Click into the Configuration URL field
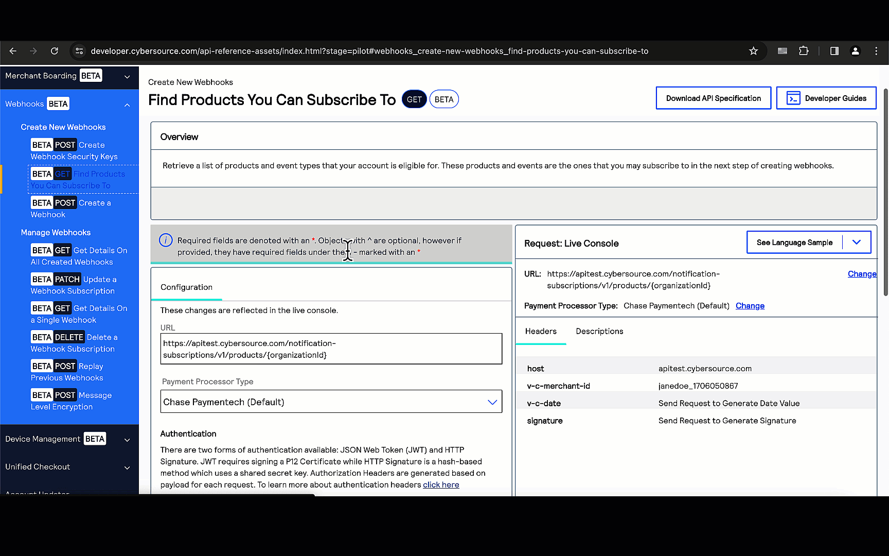This screenshot has height=556, width=889. tap(331, 349)
